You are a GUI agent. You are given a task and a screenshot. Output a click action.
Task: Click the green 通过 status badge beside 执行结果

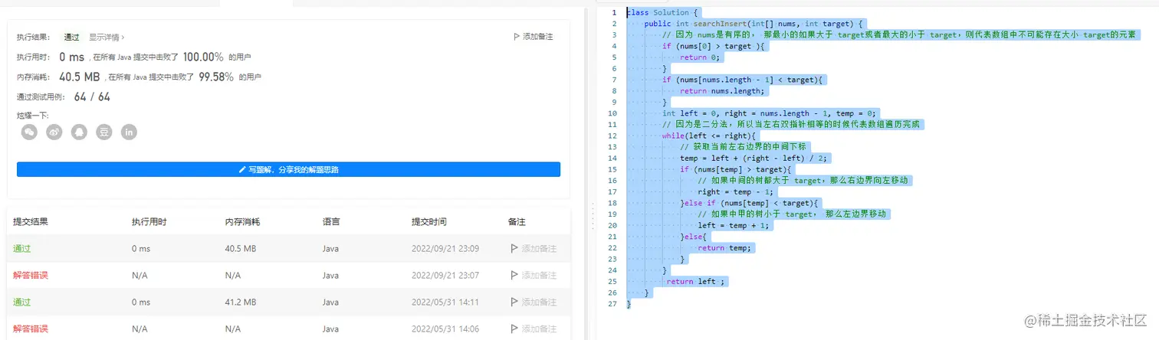[x=71, y=37]
